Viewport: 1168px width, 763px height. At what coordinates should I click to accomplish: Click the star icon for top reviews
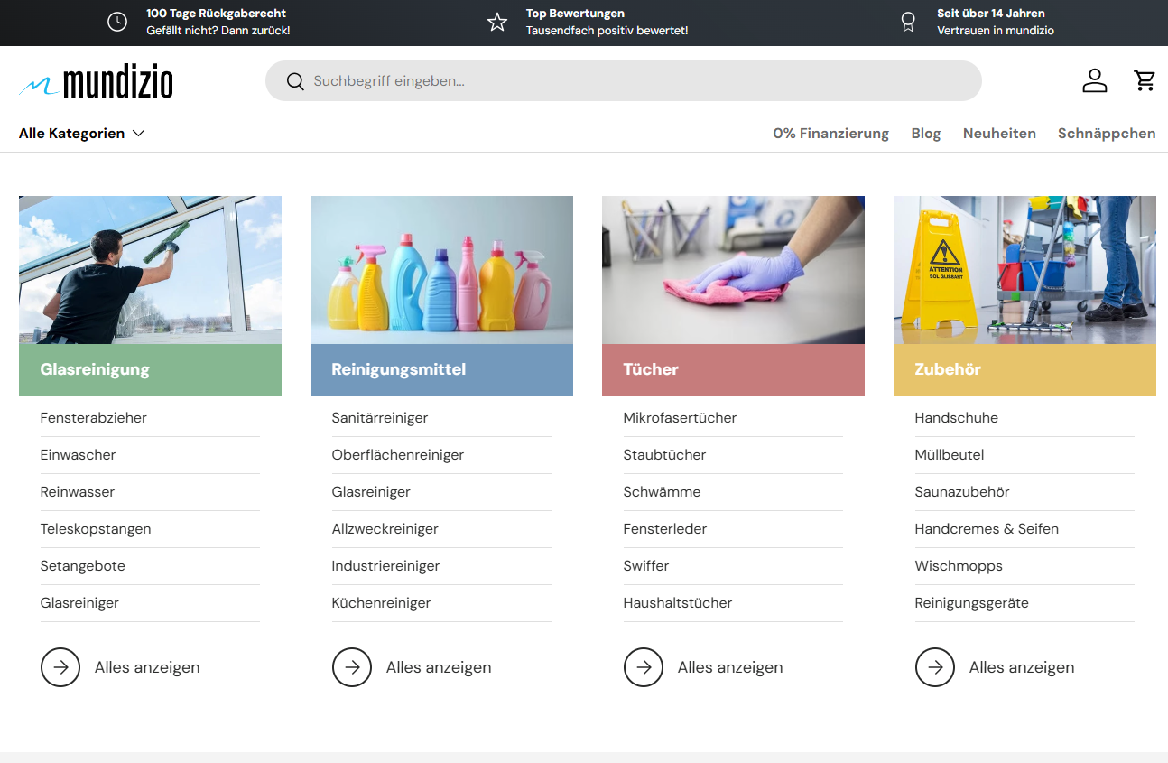point(497,23)
